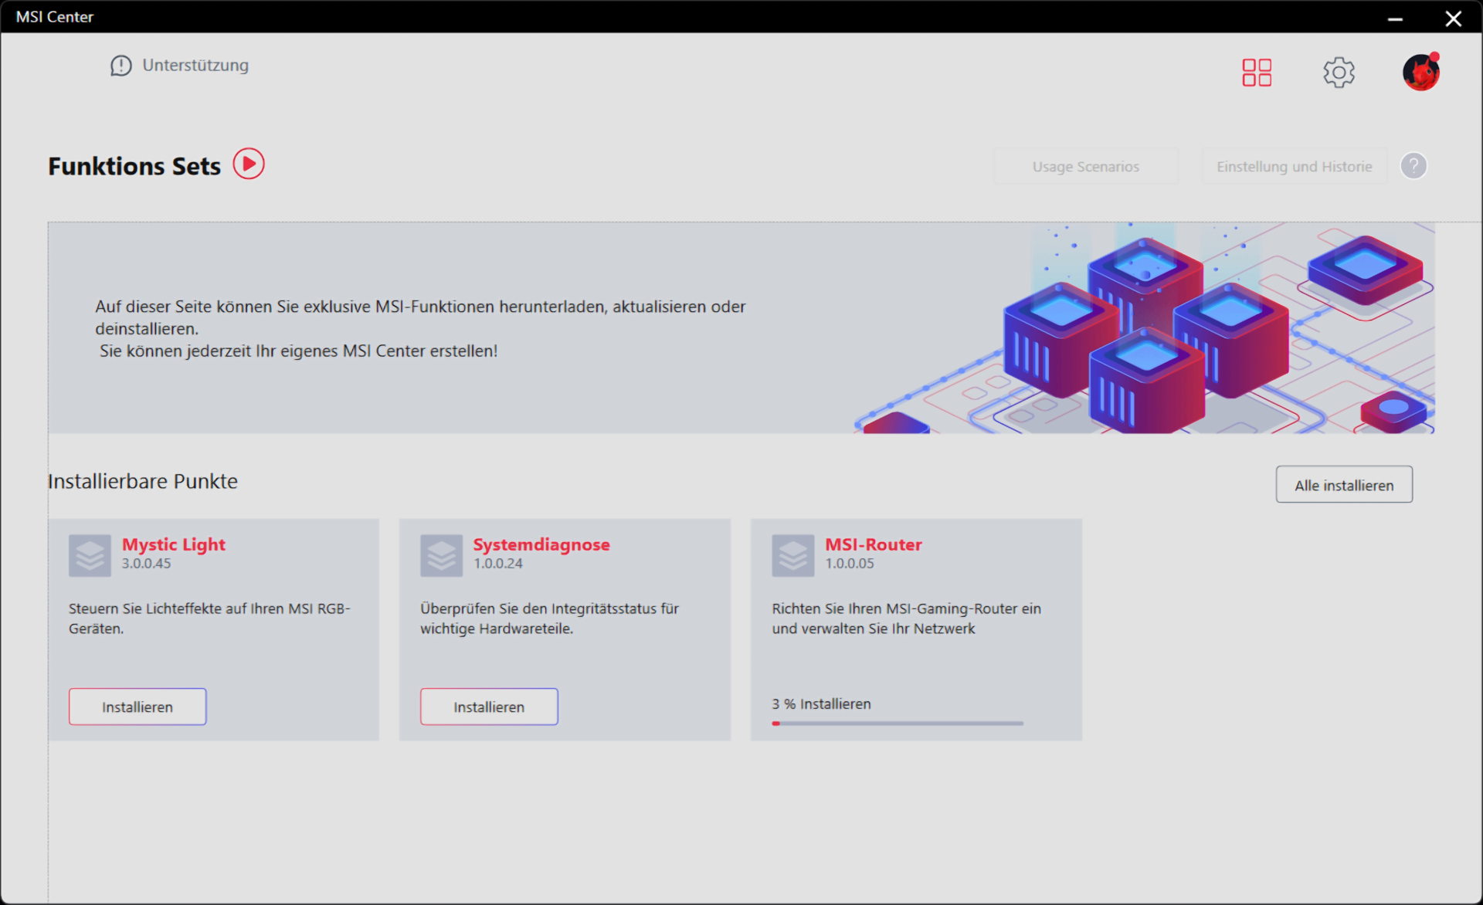Click the Systemdiagnose layers icon

(441, 555)
